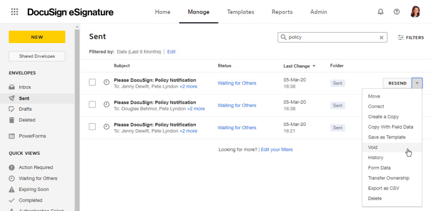Open dropdown arrow next to Resend

[x=417, y=83]
